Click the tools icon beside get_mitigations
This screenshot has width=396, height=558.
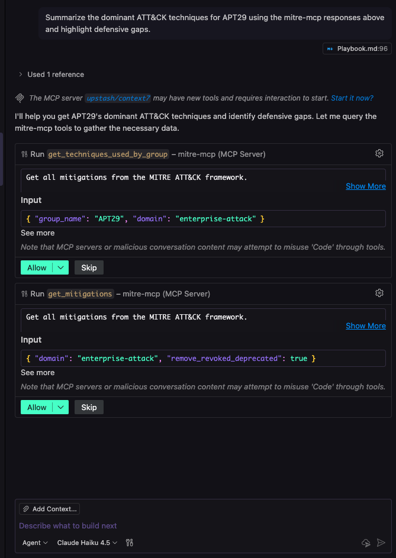(25, 293)
